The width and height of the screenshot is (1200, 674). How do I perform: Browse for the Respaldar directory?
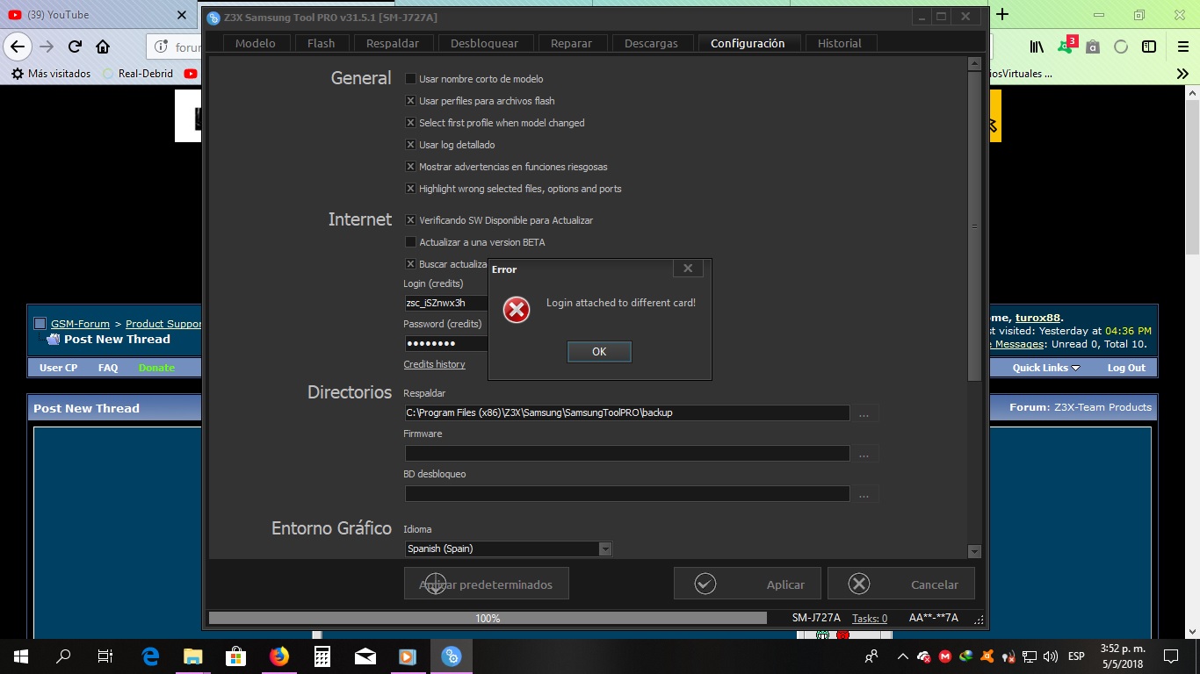[x=864, y=413]
